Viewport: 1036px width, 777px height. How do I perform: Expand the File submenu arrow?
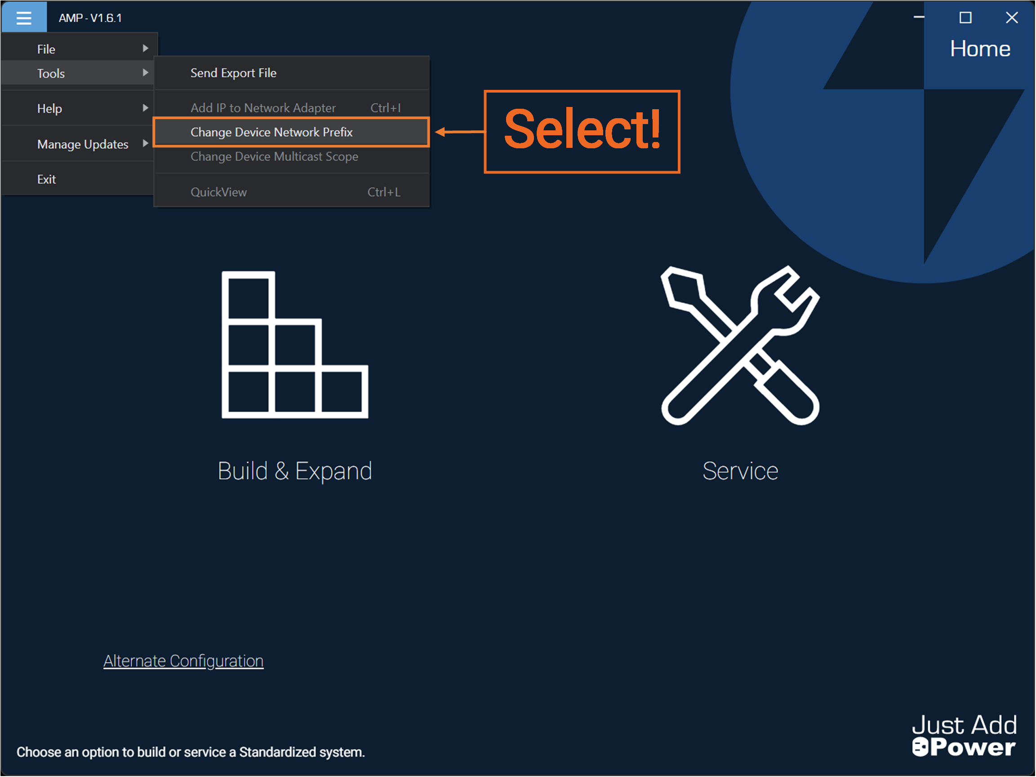pos(145,48)
